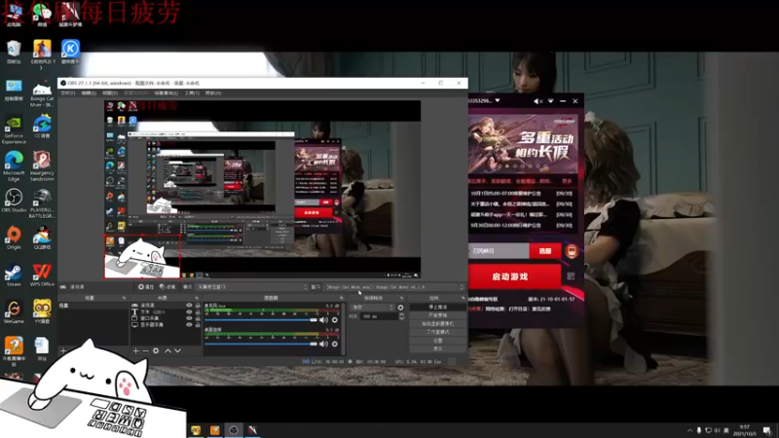Open the 编辑(E) menu in OBS
The width and height of the screenshot is (779, 438).
pos(89,92)
